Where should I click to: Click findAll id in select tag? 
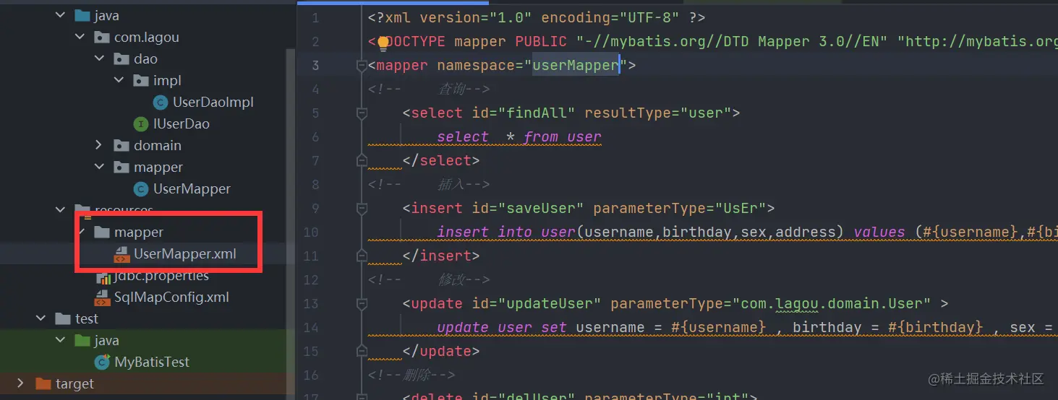537,113
